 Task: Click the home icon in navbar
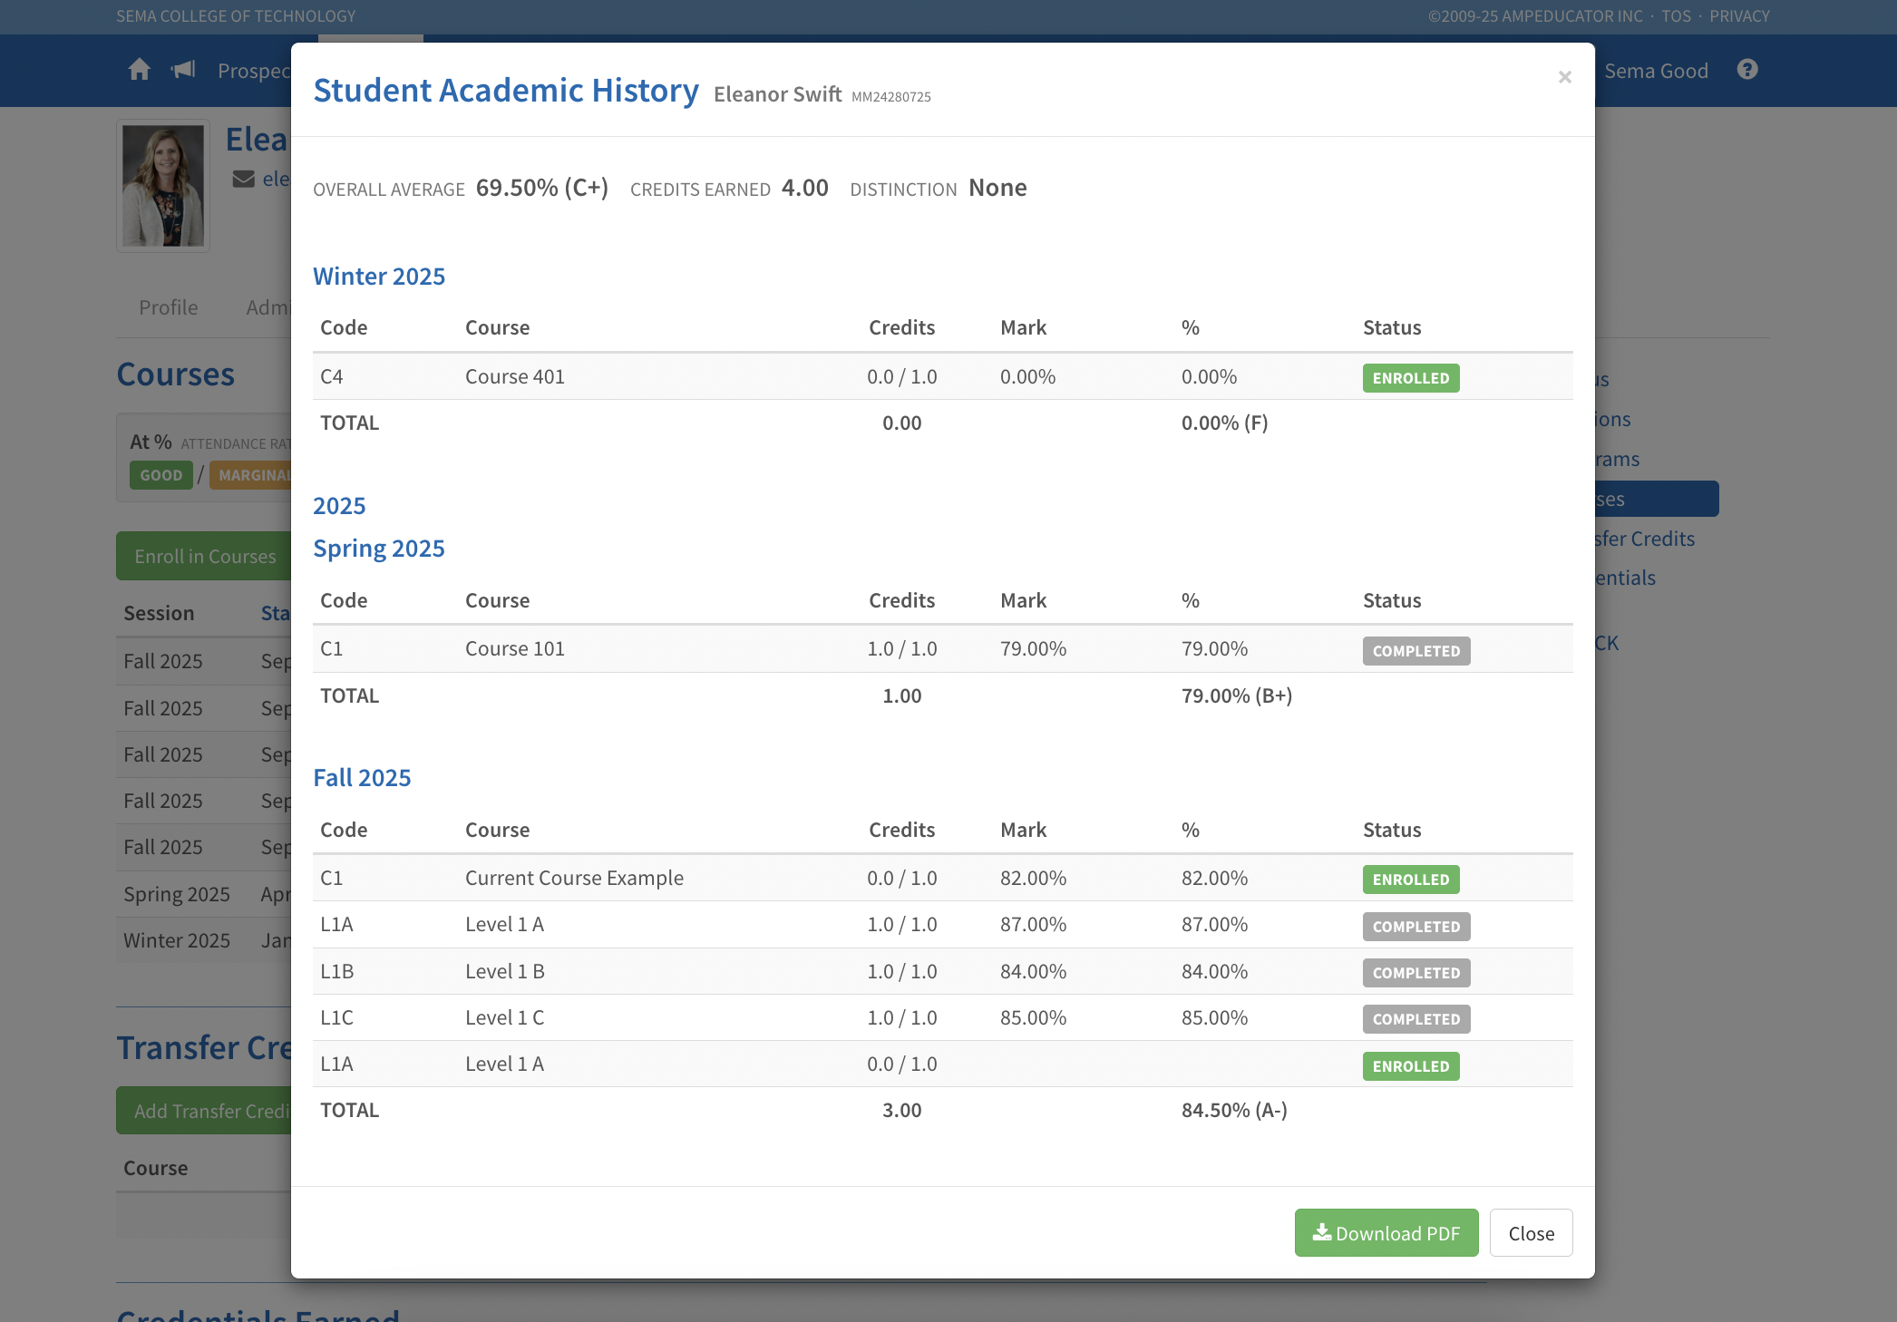140,70
